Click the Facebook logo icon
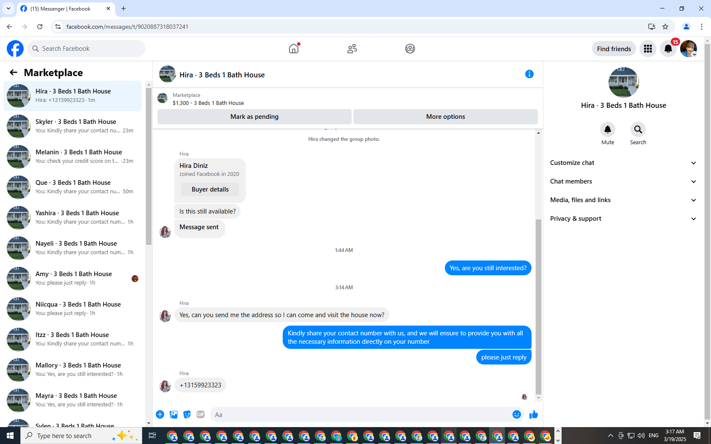This screenshot has height=444, width=711. 15,49
